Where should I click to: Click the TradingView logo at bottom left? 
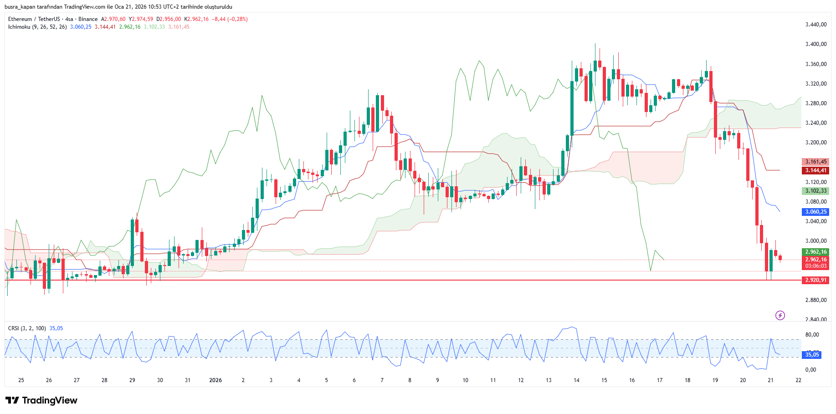tap(41, 400)
